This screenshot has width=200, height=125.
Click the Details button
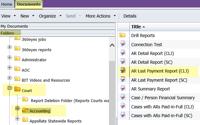[x=130, y=16]
